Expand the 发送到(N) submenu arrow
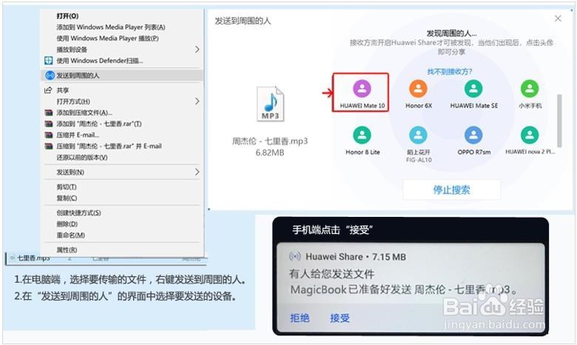Viewport: 577px width, 345px height. (x=198, y=172)
